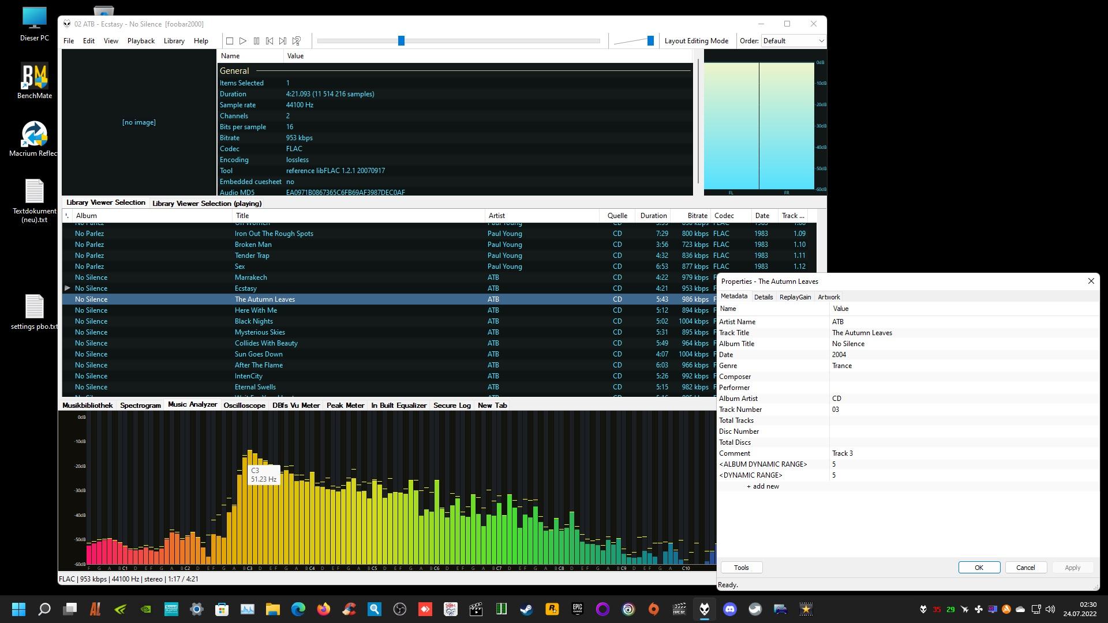Open Discord from the taskbar
This screenshot has width=1108, height=623.
click(730, 609)
